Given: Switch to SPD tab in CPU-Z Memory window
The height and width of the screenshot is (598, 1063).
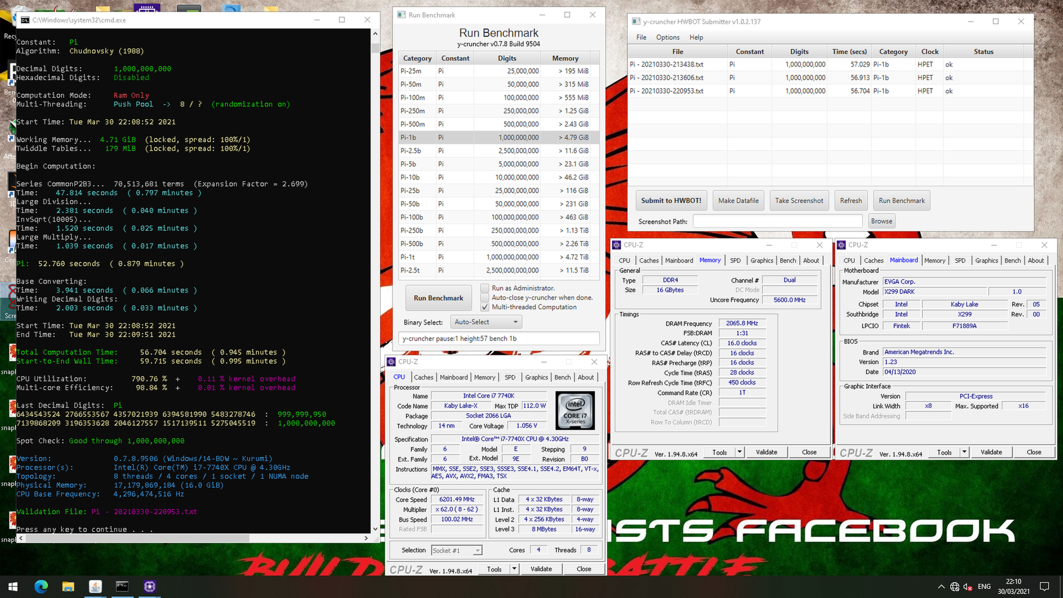Looking at the screenshot, I should tap(735, 260).
